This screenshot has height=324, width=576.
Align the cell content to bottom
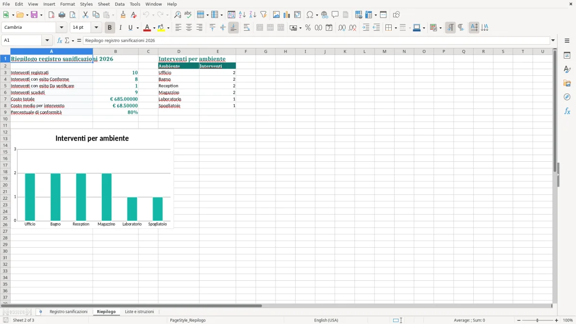[x=233, y=28]
